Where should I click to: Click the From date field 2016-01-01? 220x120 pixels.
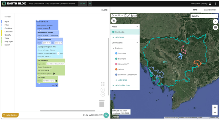47,43
